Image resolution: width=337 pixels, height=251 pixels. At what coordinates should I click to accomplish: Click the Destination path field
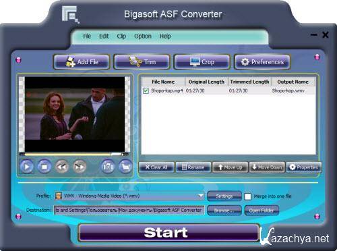pyautogui.click(x=129, y=210)
